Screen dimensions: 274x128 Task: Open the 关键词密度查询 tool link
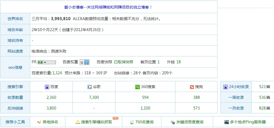tap(190, 122)
